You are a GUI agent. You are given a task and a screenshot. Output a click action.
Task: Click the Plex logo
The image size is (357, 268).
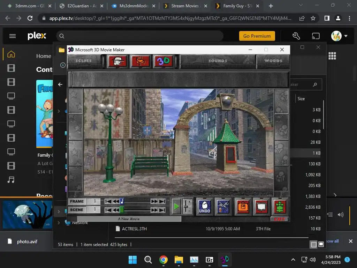click(37, 36)
